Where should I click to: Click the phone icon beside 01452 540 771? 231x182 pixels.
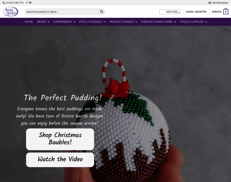tap(4, 3)
